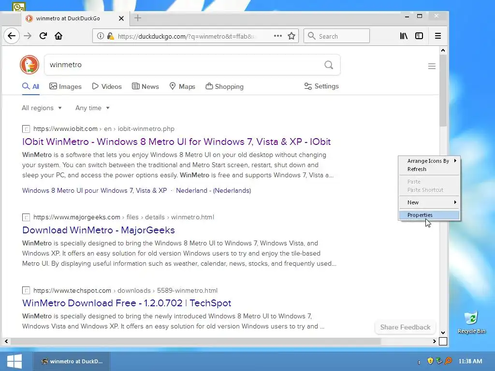Image resolution: width=495 pixels, height=371 pixels.
Task: Reload the current page
Action: point(43,36)
